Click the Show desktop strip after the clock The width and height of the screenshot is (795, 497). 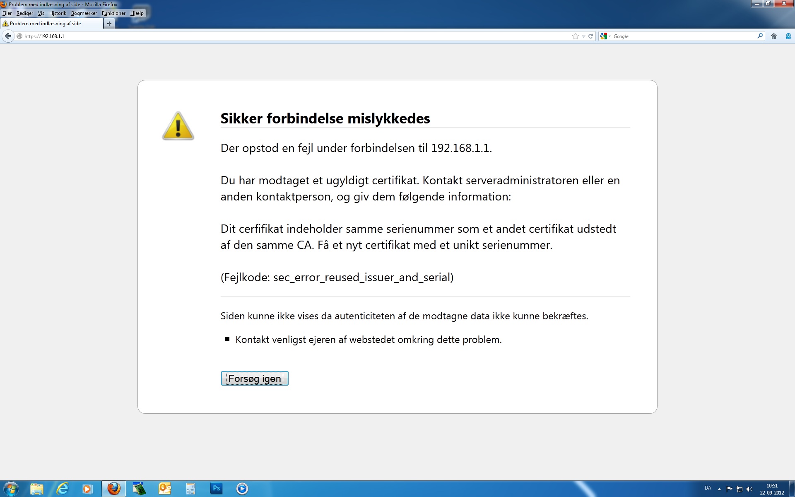coord(792,489)
